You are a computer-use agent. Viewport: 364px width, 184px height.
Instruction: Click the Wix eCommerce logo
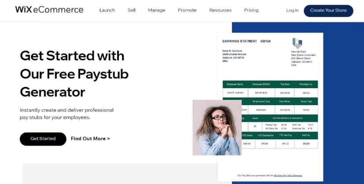pyautogui.click(x=49, y=10)
